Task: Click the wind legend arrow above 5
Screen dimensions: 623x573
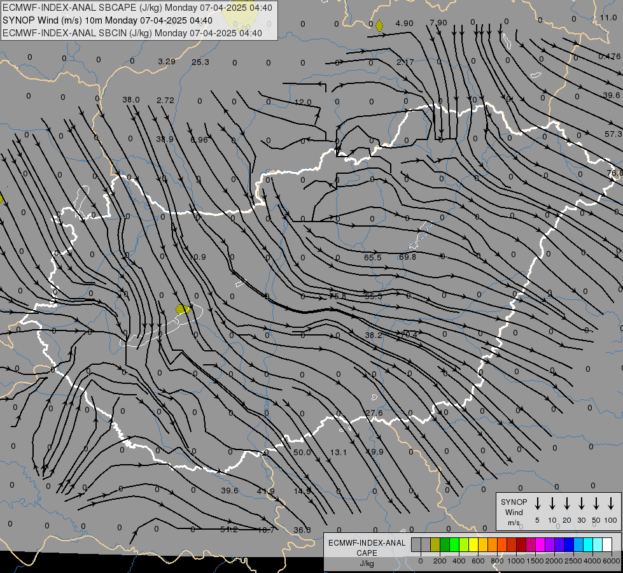Action: 537,504
